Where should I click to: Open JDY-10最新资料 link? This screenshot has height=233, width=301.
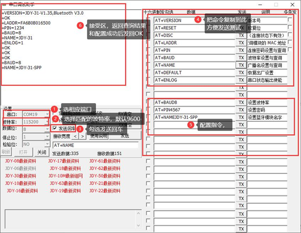click(21, 184)
